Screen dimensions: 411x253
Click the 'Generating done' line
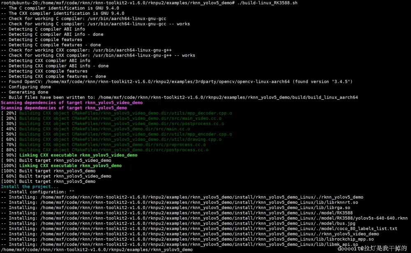click(x=25, y=92)
